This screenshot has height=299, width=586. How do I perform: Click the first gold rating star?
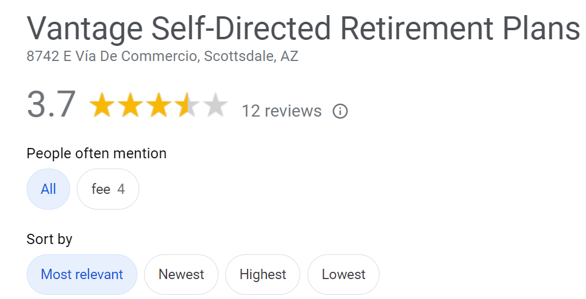tap(102, 105)
